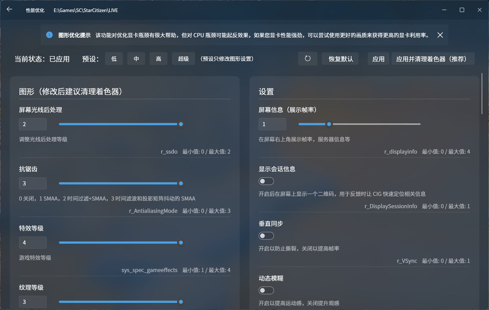The width and height of the screenshot is (489, 310).
Task: Click the blue info icon in banner
Action: click(49, 35)
